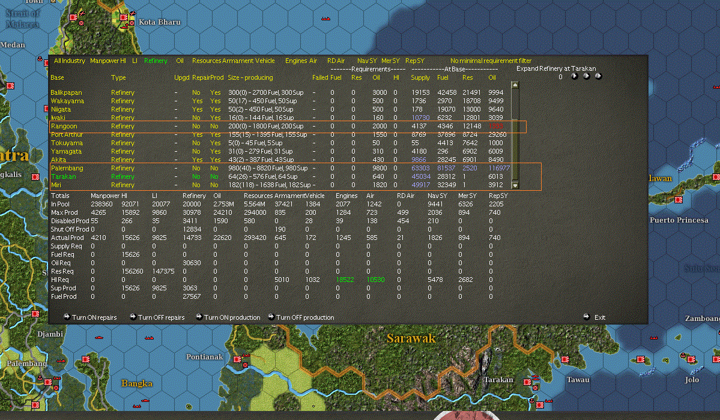Toggle the No minimal requirement filter
The image size is (720, 420).
click(491, 61)
